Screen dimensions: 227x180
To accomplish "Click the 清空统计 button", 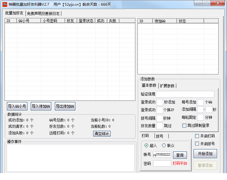I will (x=102, y=133).
